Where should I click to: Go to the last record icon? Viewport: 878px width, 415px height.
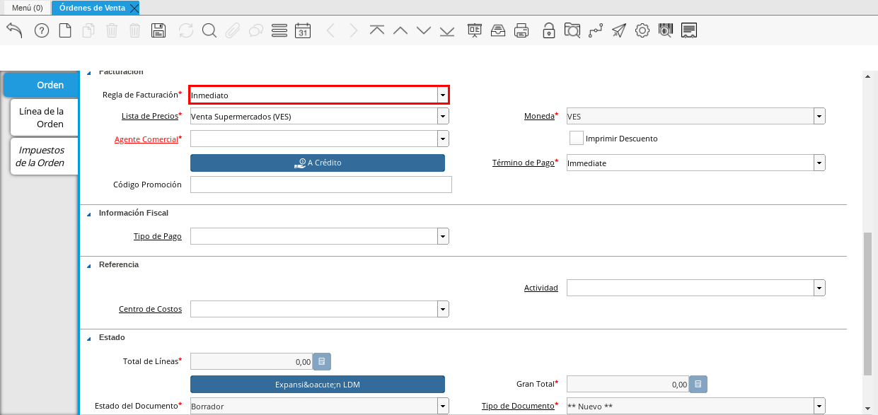(447, 30)
